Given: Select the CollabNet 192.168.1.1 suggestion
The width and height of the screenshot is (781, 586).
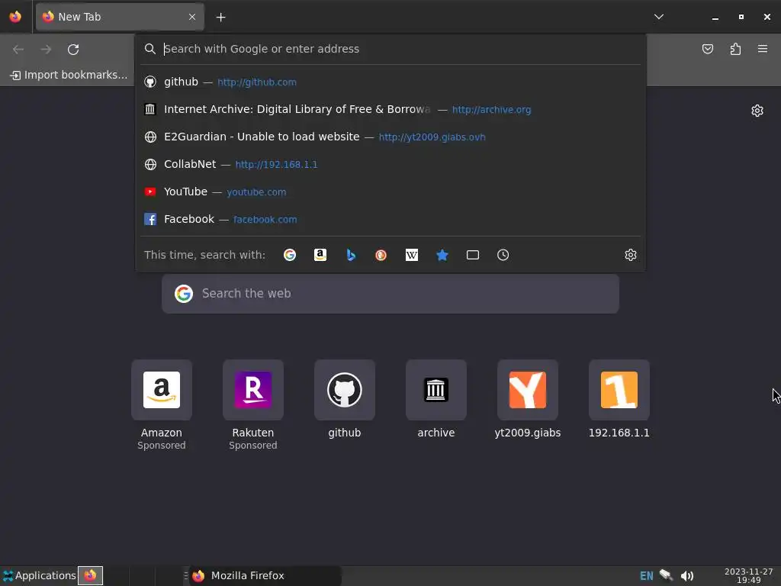Looking at the screenshot, I should [390, 164].
